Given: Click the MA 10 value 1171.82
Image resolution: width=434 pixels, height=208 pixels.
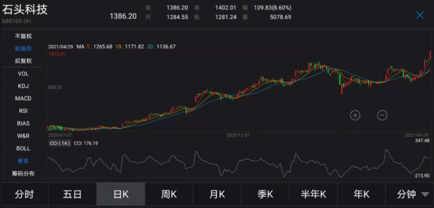Looking at the screenshot, I should click(134, 47).
